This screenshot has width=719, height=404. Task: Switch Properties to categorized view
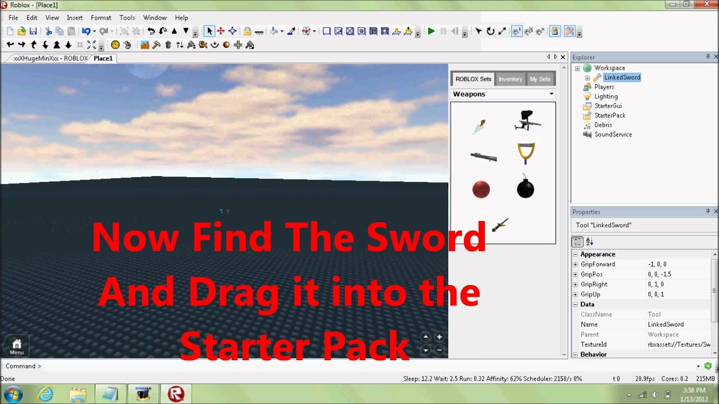(x=577, y=242)
